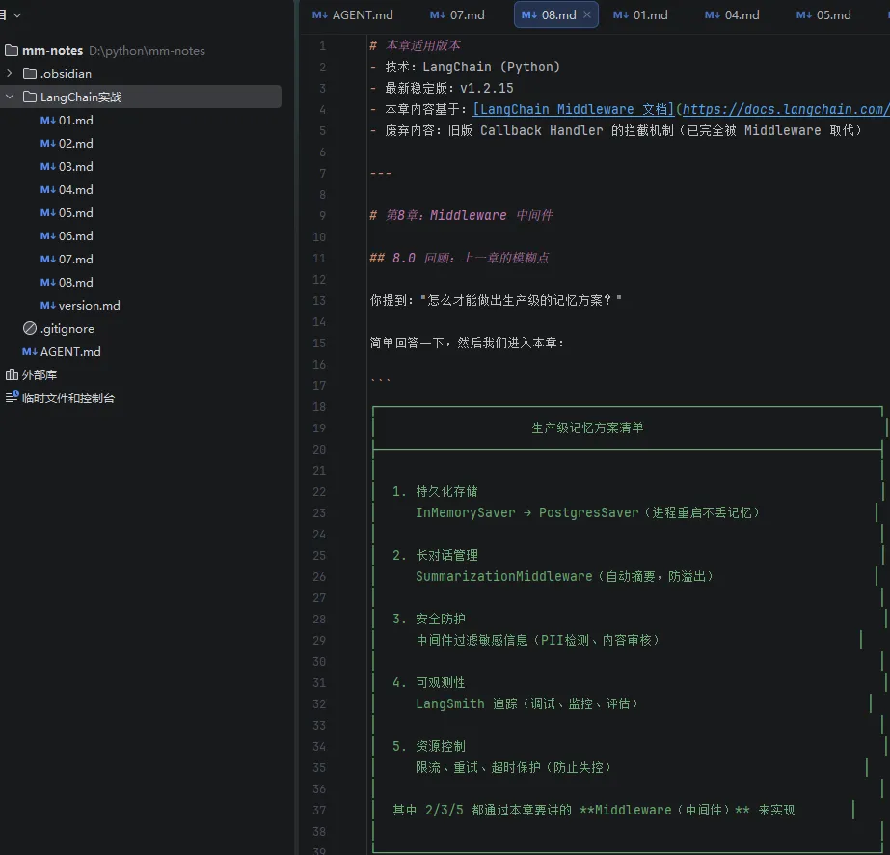Place cursor in heading 8.0 回顾：上一章的模糊点

coord(471,258)
